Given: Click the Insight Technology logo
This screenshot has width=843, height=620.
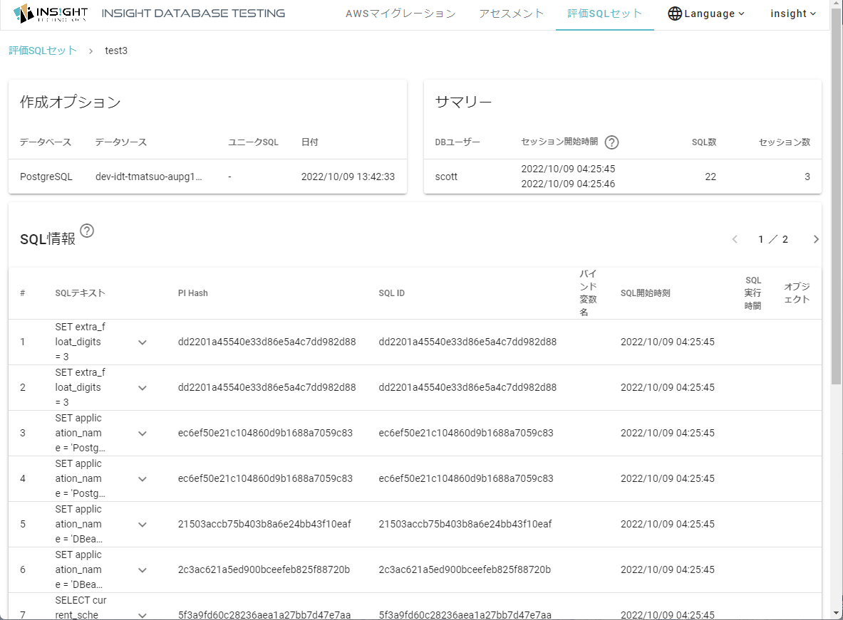Looking at the screenshot, I should pyautogui.click(x=50, y=14).
